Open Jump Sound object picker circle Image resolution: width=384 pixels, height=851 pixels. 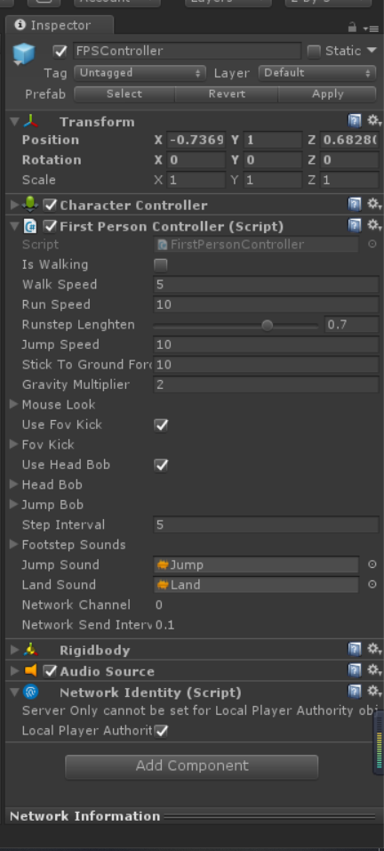(x=372, y=564)
